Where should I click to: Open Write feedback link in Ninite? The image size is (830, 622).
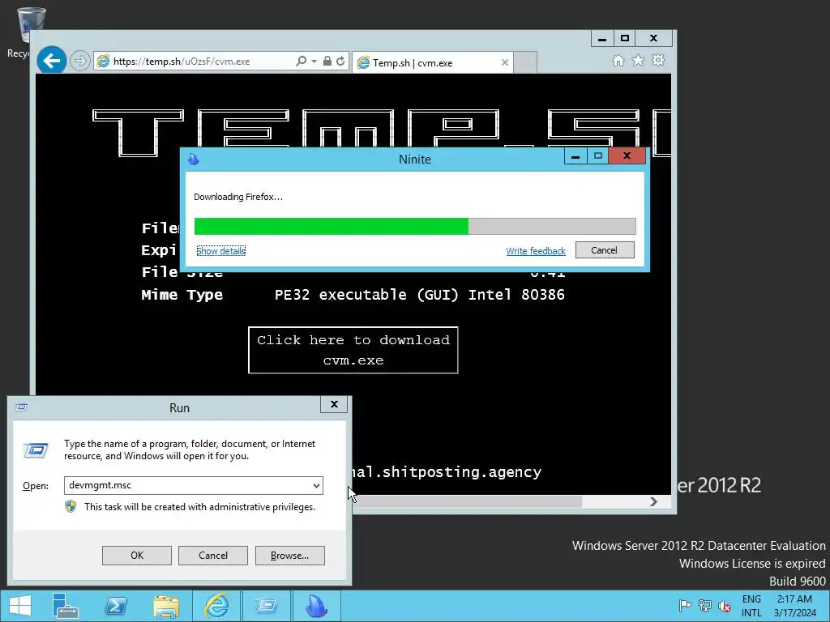536,251
